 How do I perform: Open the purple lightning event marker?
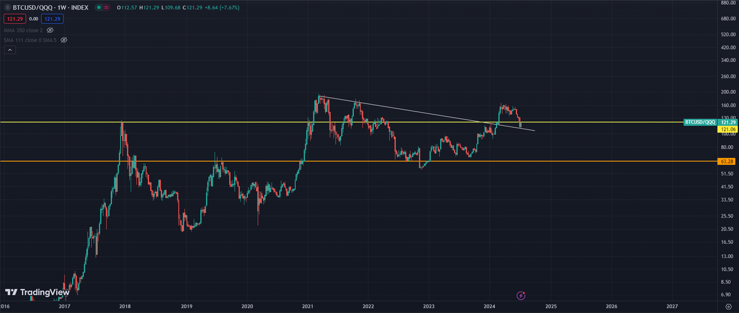click(522, 296)
